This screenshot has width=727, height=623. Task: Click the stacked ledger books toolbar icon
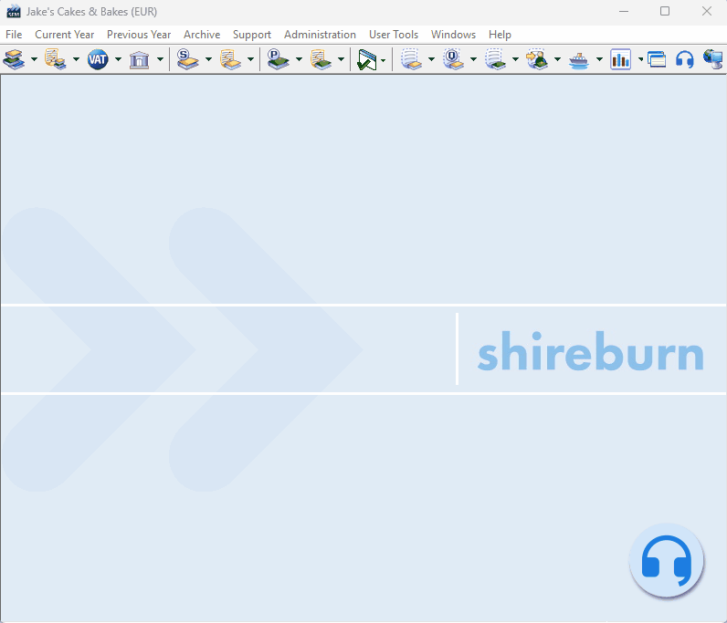[x=14, y=59]
